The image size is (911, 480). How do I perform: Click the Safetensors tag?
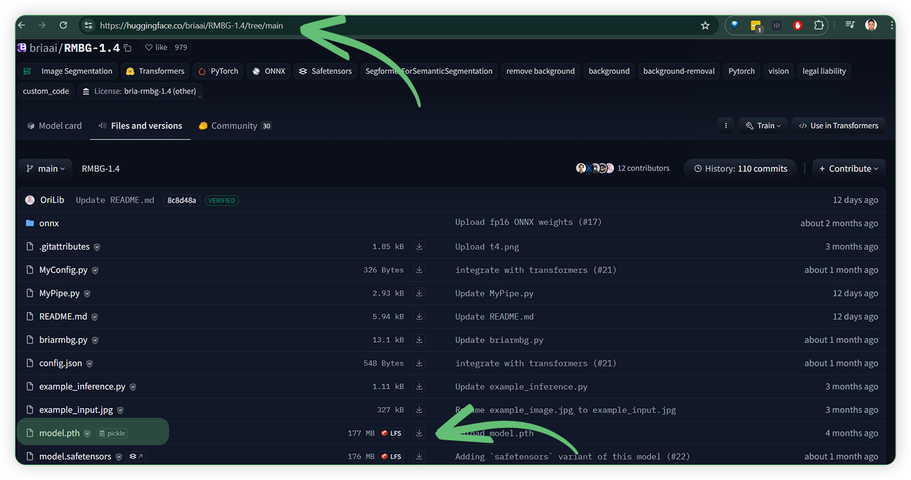click(x=325, y=71)
